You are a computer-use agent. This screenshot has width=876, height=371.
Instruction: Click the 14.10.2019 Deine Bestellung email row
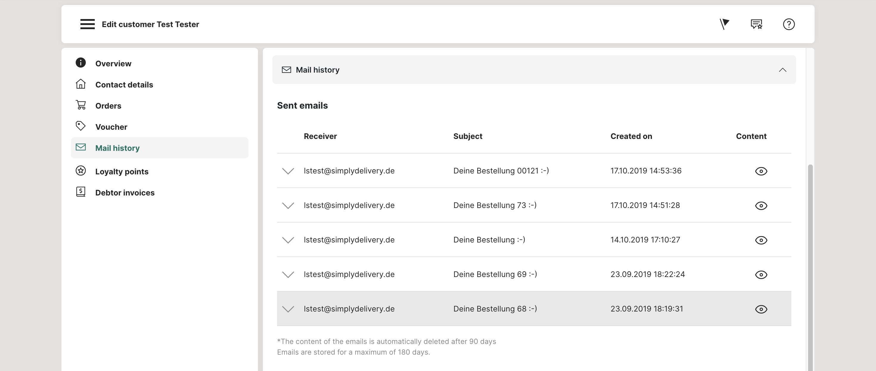[489, 240]
